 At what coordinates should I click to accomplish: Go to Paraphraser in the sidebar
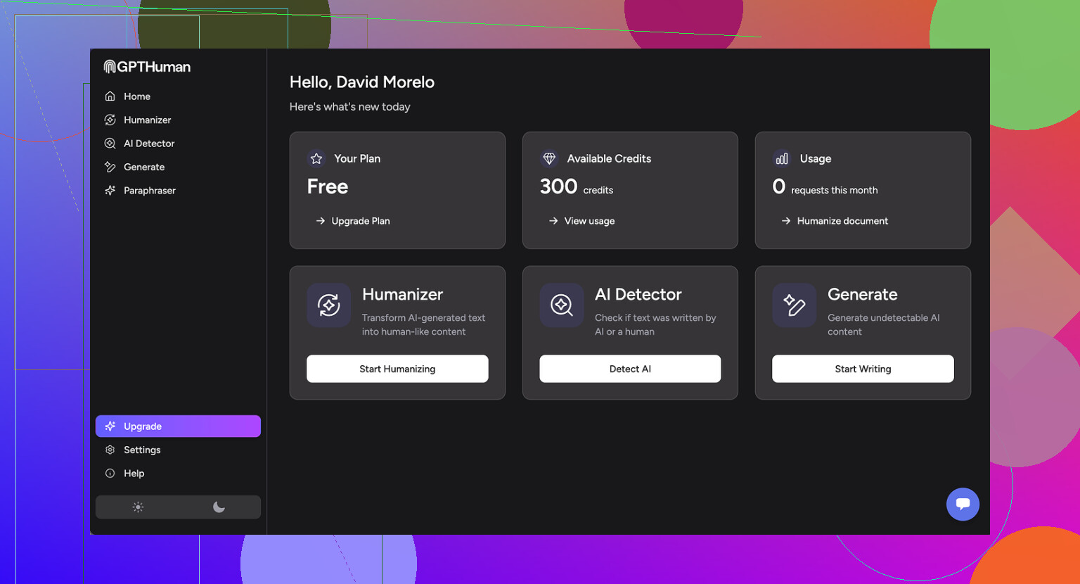point(149,191)
